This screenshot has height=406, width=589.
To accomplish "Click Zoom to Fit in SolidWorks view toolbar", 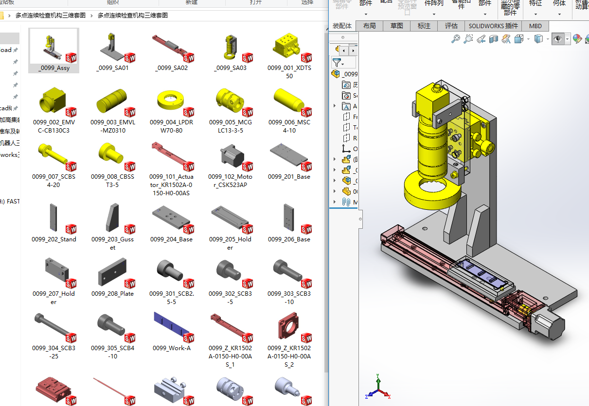I will [x=456, y=39].
